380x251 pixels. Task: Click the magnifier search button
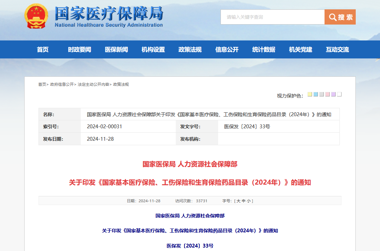(x=340, y=17)
